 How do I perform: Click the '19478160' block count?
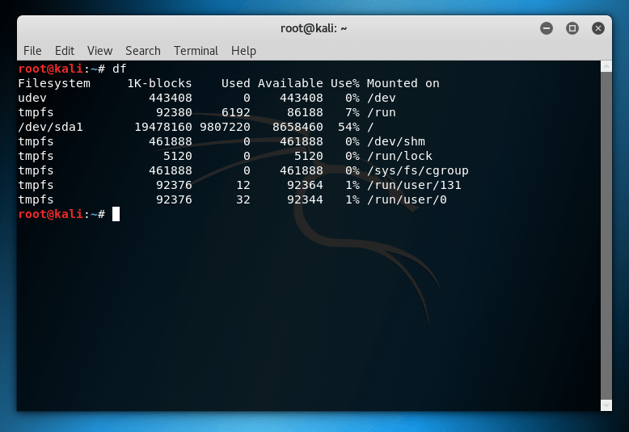coord(163,127)
